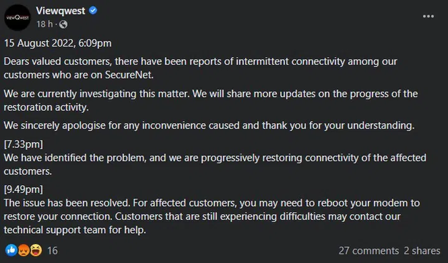Viewport: 448px width, 263px height.
Task: Open the post's 18 h timestamp
Action: 44,24
